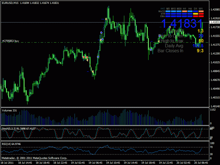Click the 18 Jul 2011 date label
The width and height of the screenshot is (220, 165).
click(7, 163)
